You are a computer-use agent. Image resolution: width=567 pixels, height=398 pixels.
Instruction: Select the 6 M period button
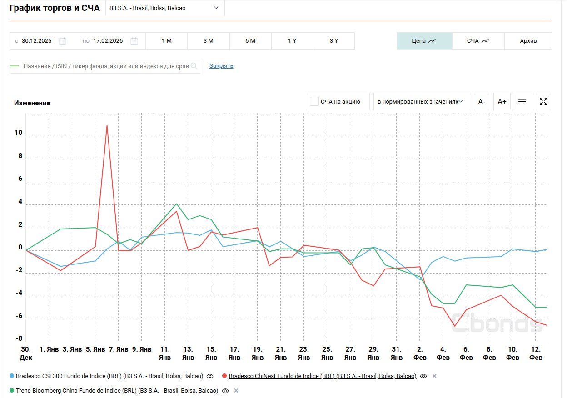coord(250,41)
